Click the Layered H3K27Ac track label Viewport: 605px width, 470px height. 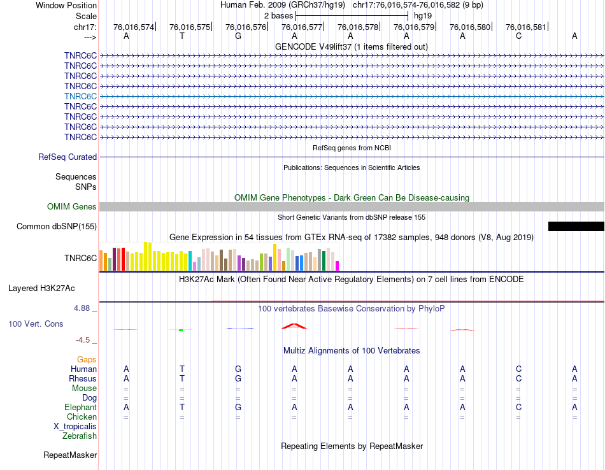pos(41,288)
